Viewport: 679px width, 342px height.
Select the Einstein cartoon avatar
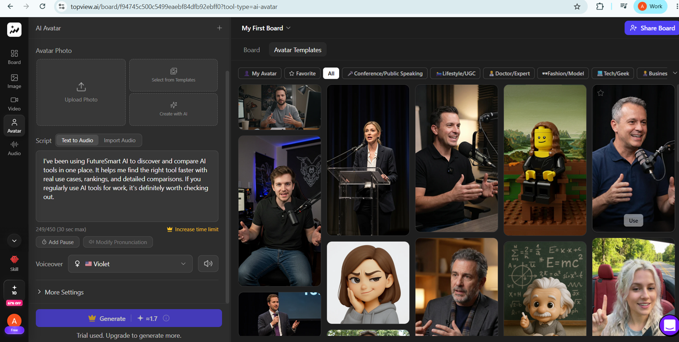545,289
